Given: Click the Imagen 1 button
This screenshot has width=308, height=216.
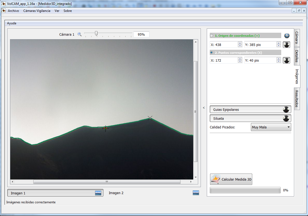Looking at the screenshot, I should (x=55, y=193).
